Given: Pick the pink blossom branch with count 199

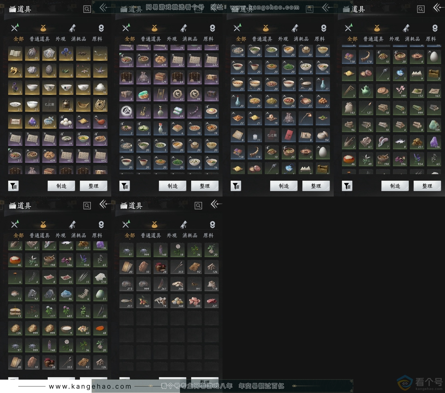Looking at the screenshot, I should click(x=400, y=91).
